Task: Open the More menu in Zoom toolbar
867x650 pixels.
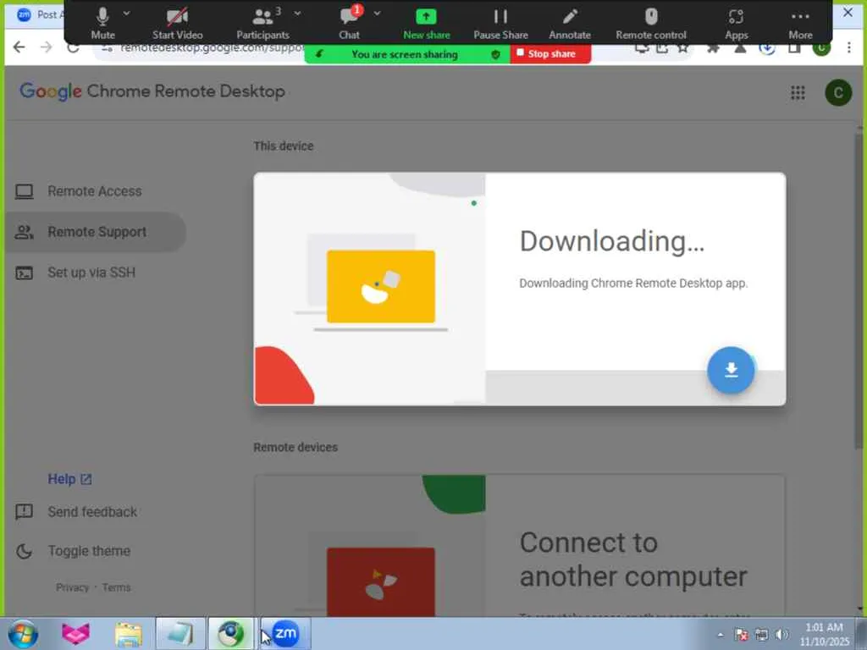Action: [800, 23]
